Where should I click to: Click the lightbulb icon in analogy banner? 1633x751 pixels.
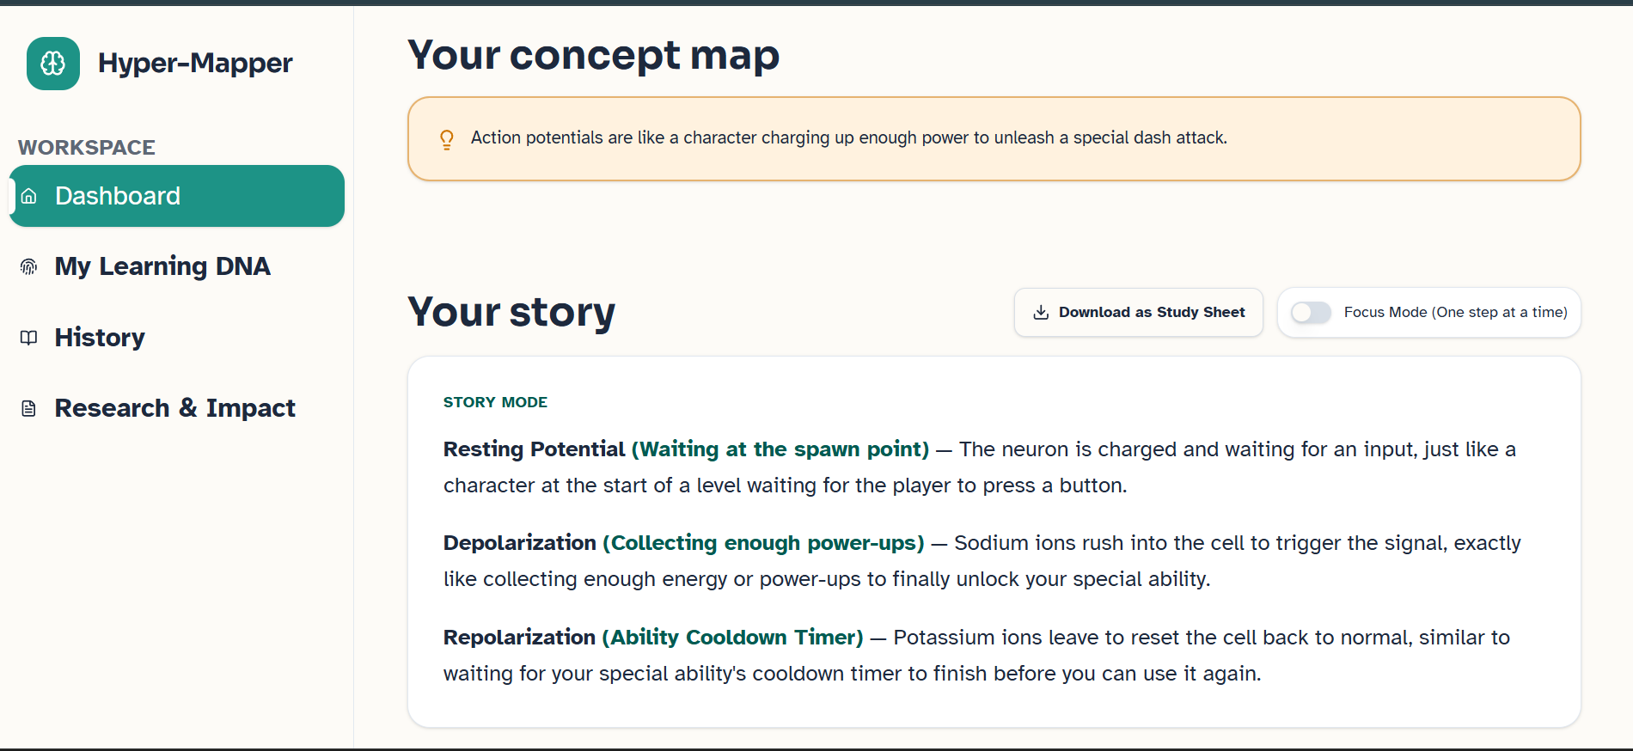click(x=447, y=139)
